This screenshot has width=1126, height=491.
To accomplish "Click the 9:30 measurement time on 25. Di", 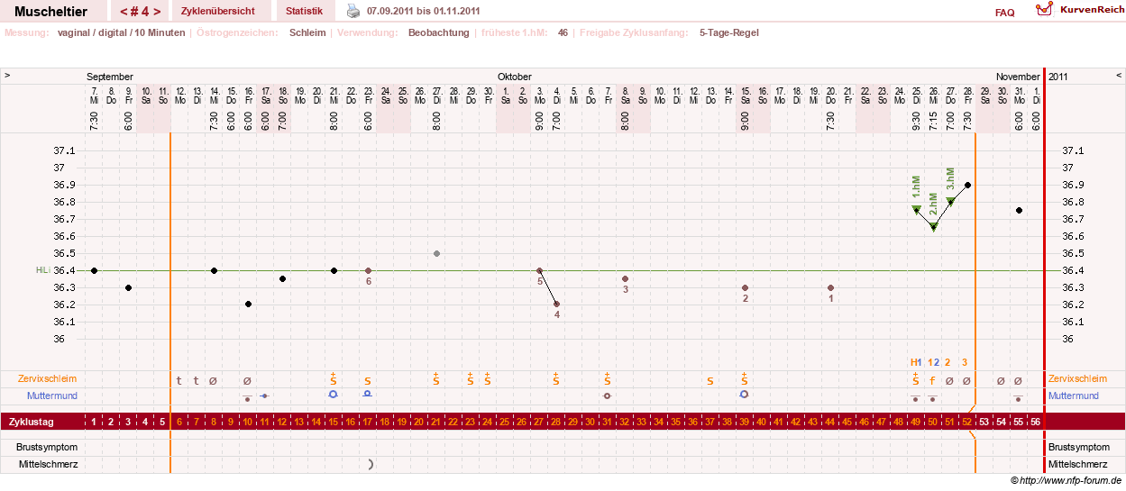I will tap(916, 121).
